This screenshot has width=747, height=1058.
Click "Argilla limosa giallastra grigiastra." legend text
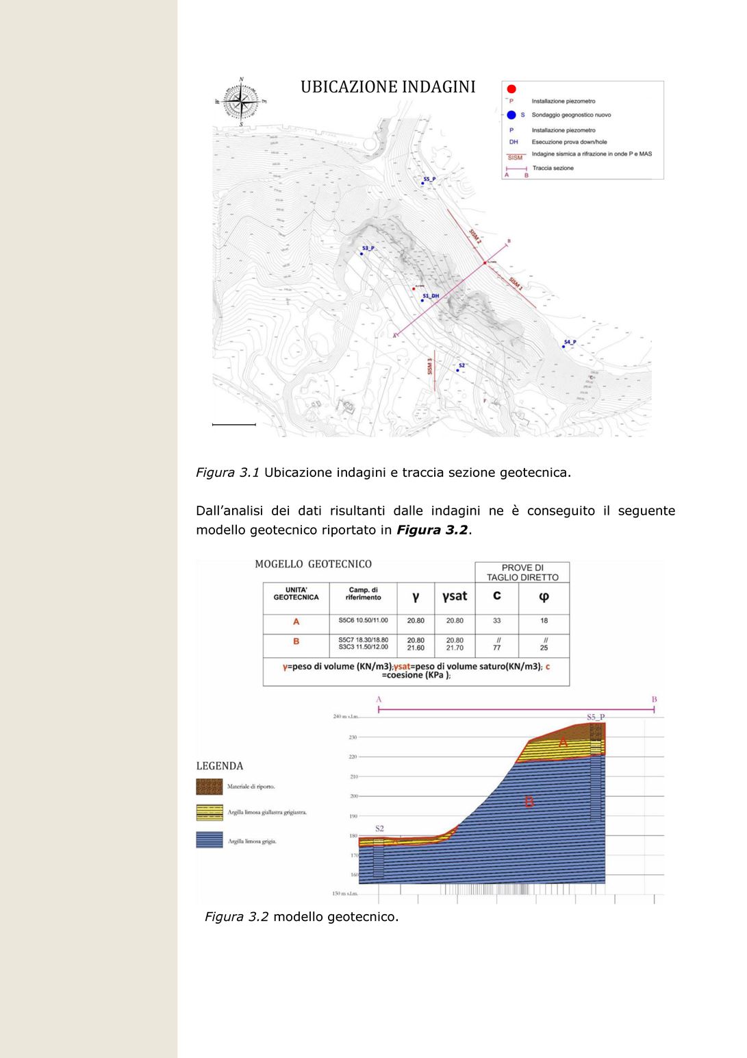tap(267, 813)
